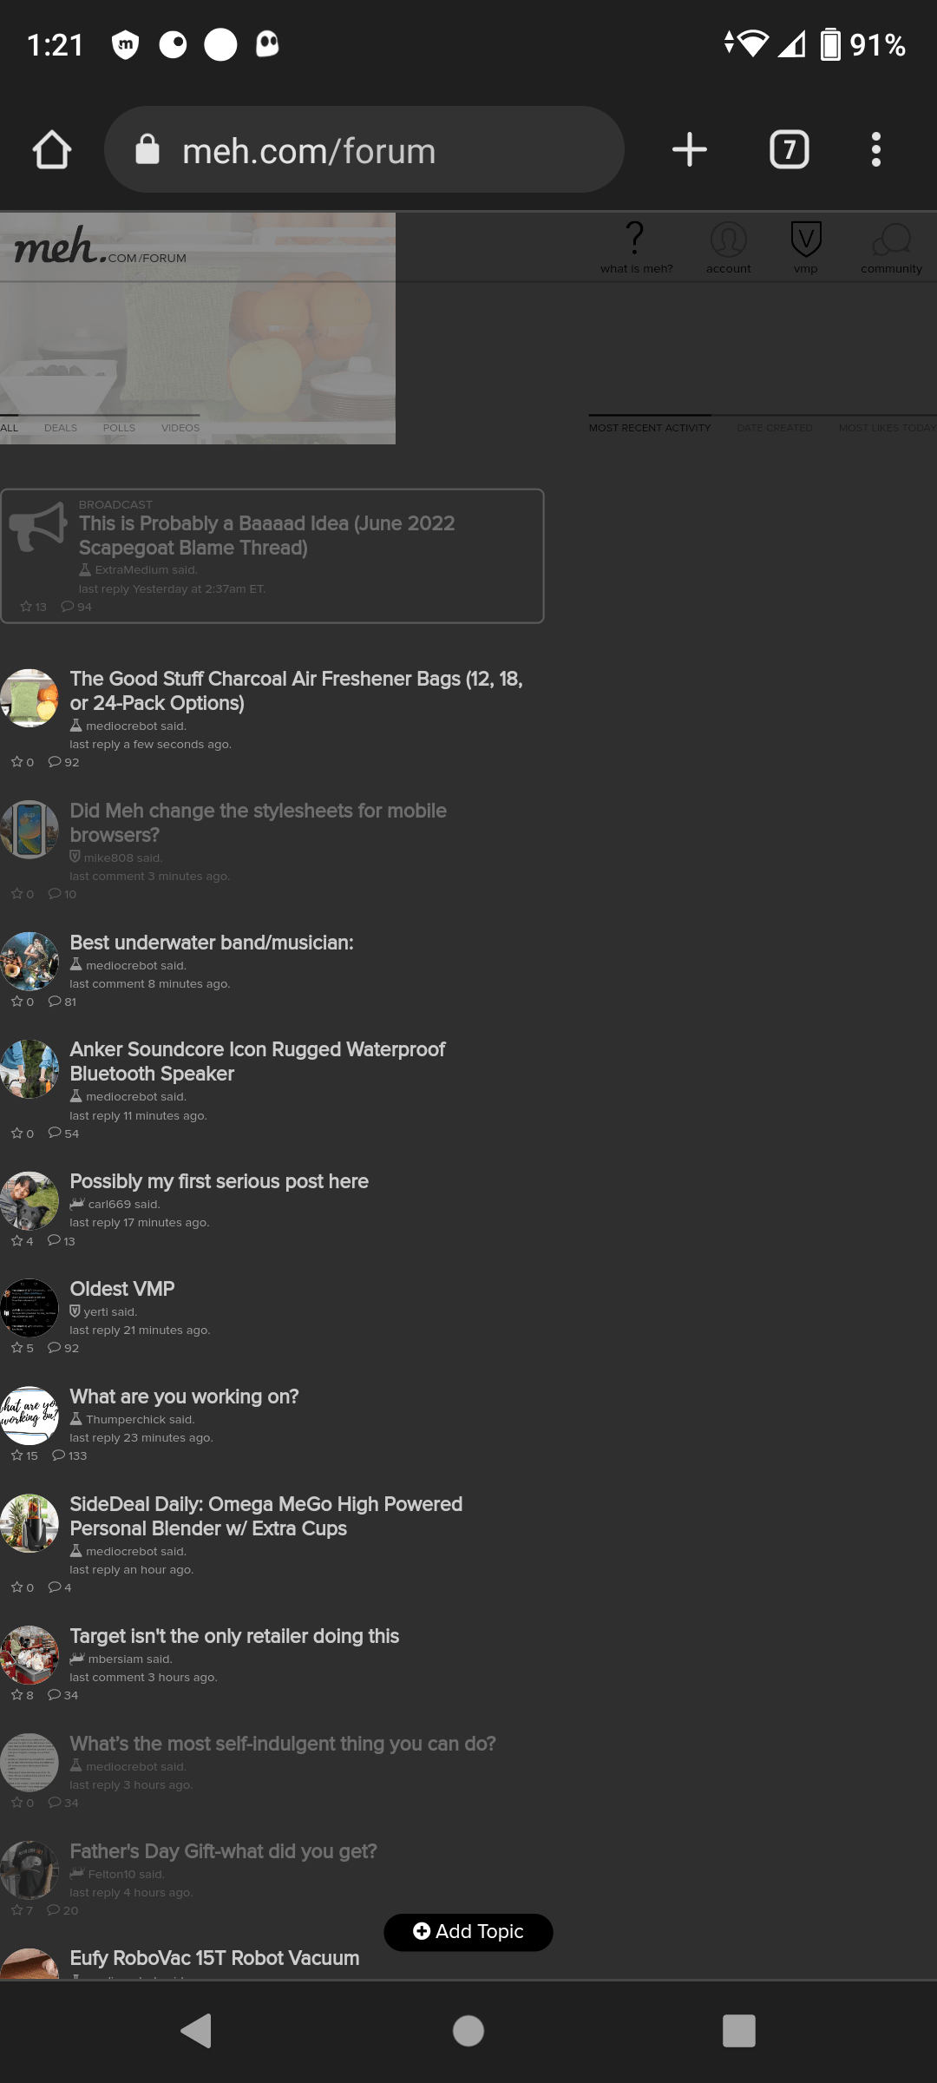Screen dimensions: 937x2083
Task: Sort by Most Likes Today
Action: (887, 428)
